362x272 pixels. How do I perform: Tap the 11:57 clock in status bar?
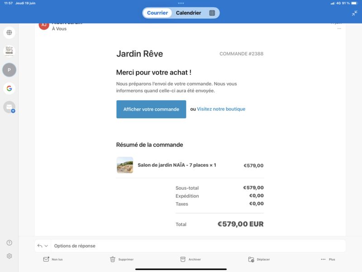pos(8,3)
